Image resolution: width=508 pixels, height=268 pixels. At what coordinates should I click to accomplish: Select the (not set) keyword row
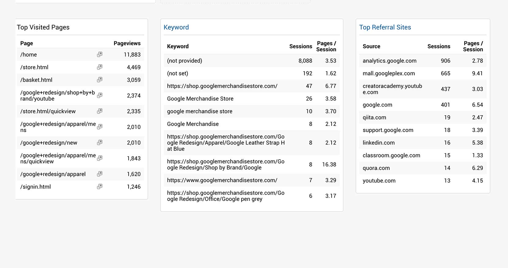point(252,73)
